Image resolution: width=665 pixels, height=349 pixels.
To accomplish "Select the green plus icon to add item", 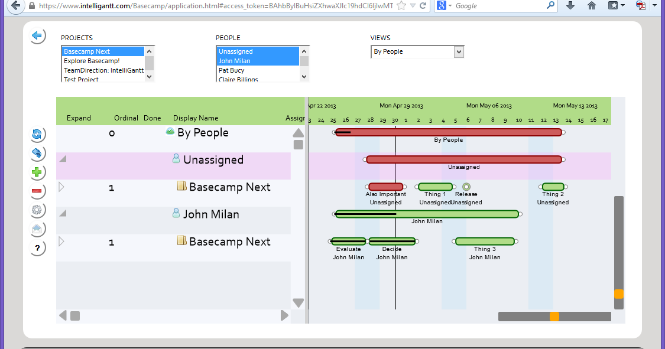I will pyautogui.click(x=37, y=172).
